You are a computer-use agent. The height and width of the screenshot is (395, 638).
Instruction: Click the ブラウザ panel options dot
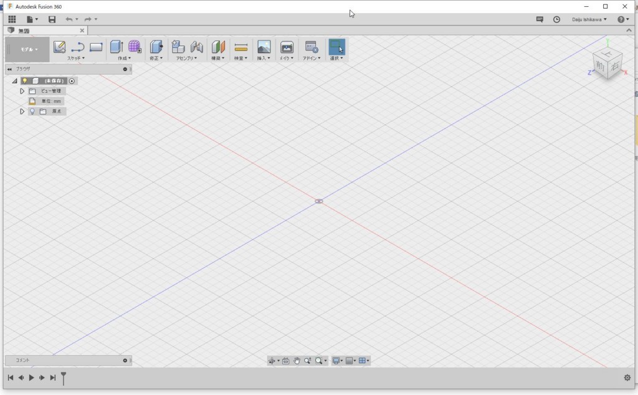coord(125,69)
